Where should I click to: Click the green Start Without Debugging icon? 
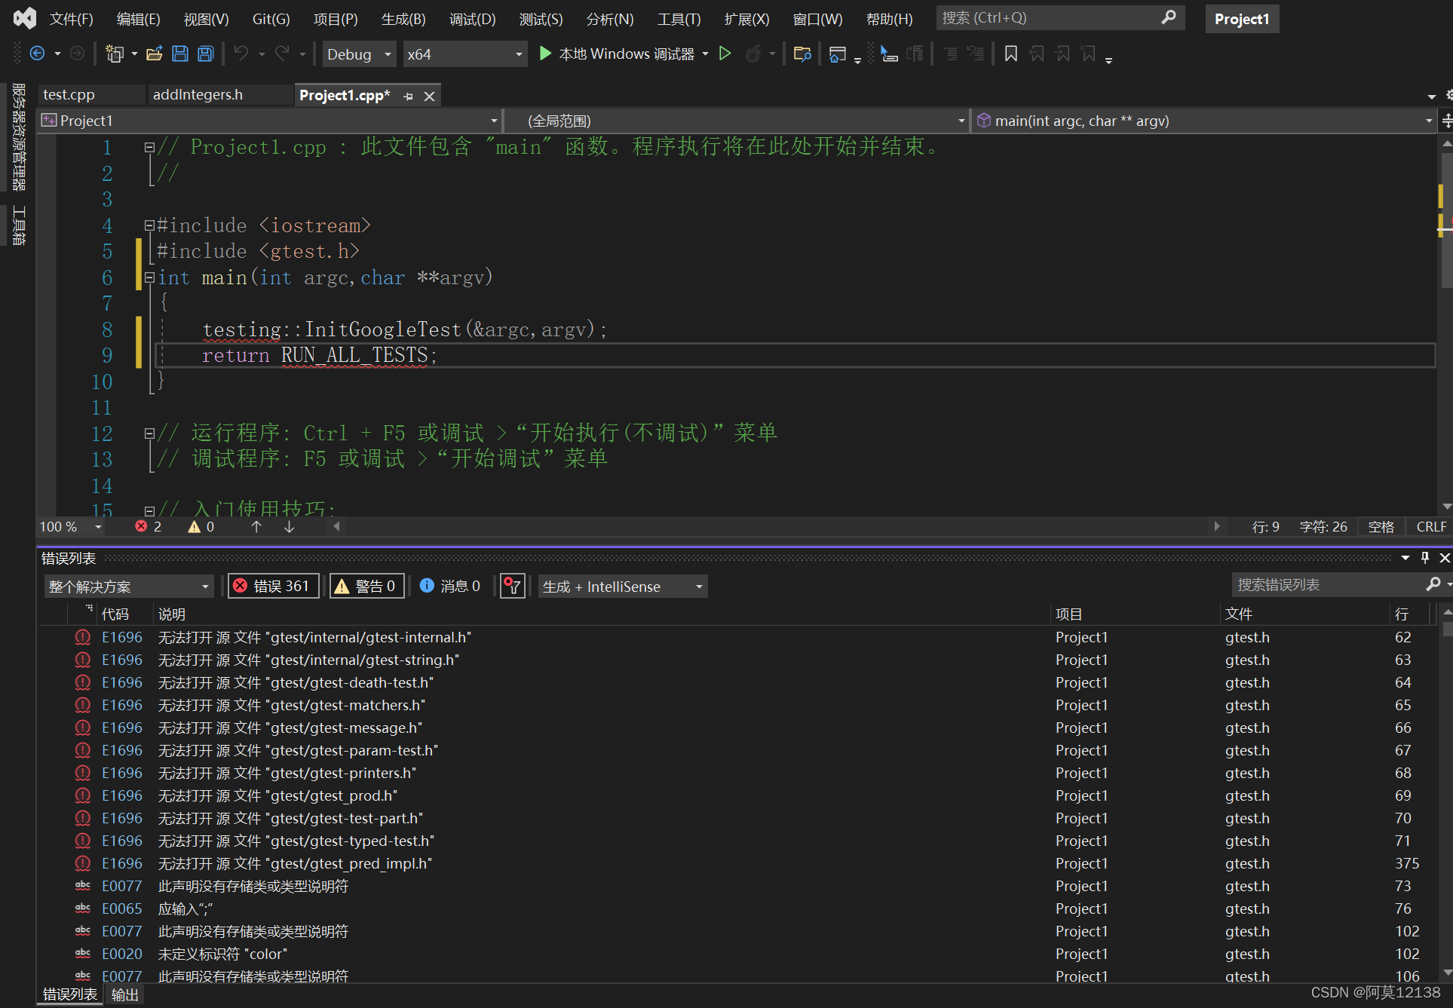coord(725,54)
